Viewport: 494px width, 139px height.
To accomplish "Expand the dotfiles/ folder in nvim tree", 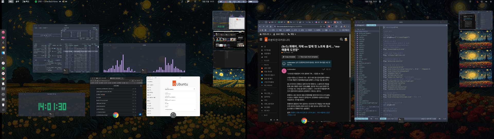I will [361, 83].
